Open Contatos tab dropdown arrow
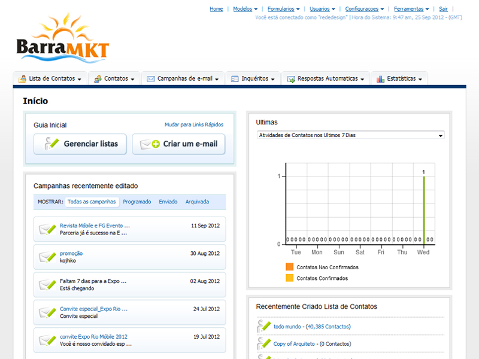Screen dimensions: 479x359 coord(132,80)
